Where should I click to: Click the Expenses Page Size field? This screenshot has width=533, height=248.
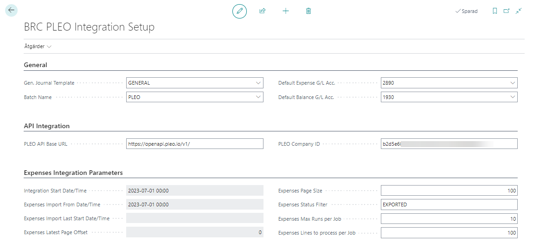click(x=449, y=191)
